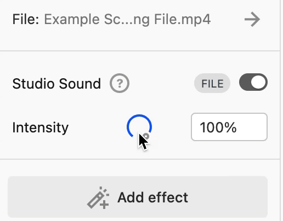Adjust the Intensity knob control
Screen dimensions: 283x221
point(139,127)
